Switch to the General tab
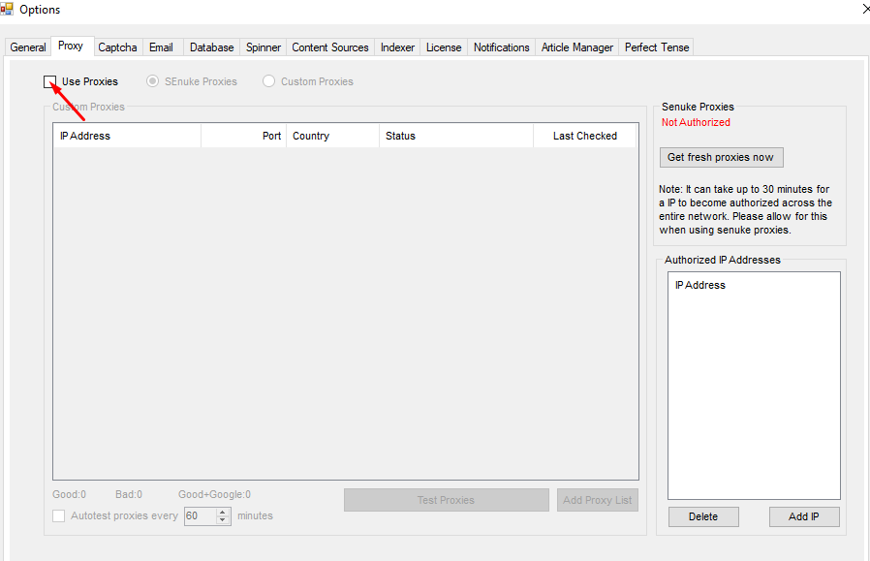This screenshot has height=561, width=870. 28,47
